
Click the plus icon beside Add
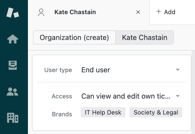tap(159, 12)
